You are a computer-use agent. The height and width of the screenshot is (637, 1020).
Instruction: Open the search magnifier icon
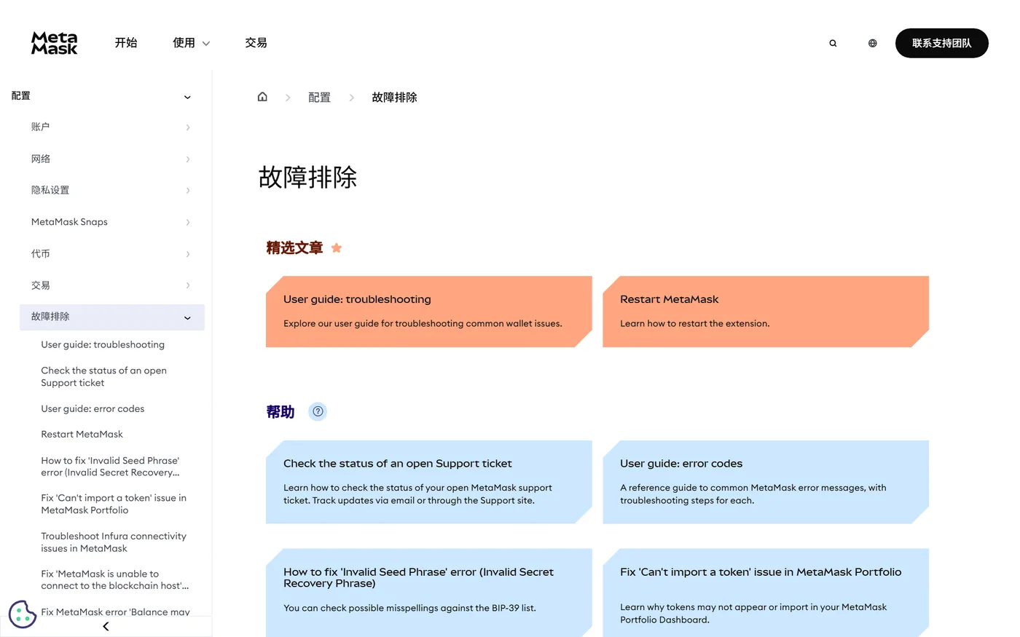click(x=833, y=43)
